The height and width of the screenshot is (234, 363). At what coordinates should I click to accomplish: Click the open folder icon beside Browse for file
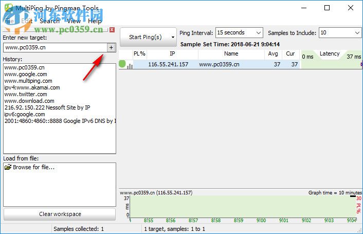click(8, 167)
